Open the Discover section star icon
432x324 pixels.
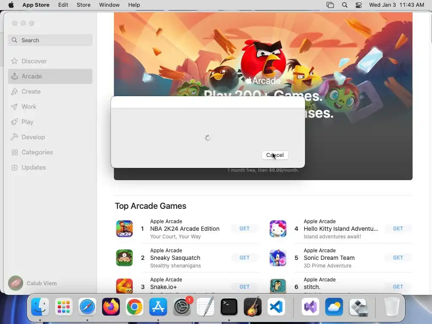coord(14,61)
